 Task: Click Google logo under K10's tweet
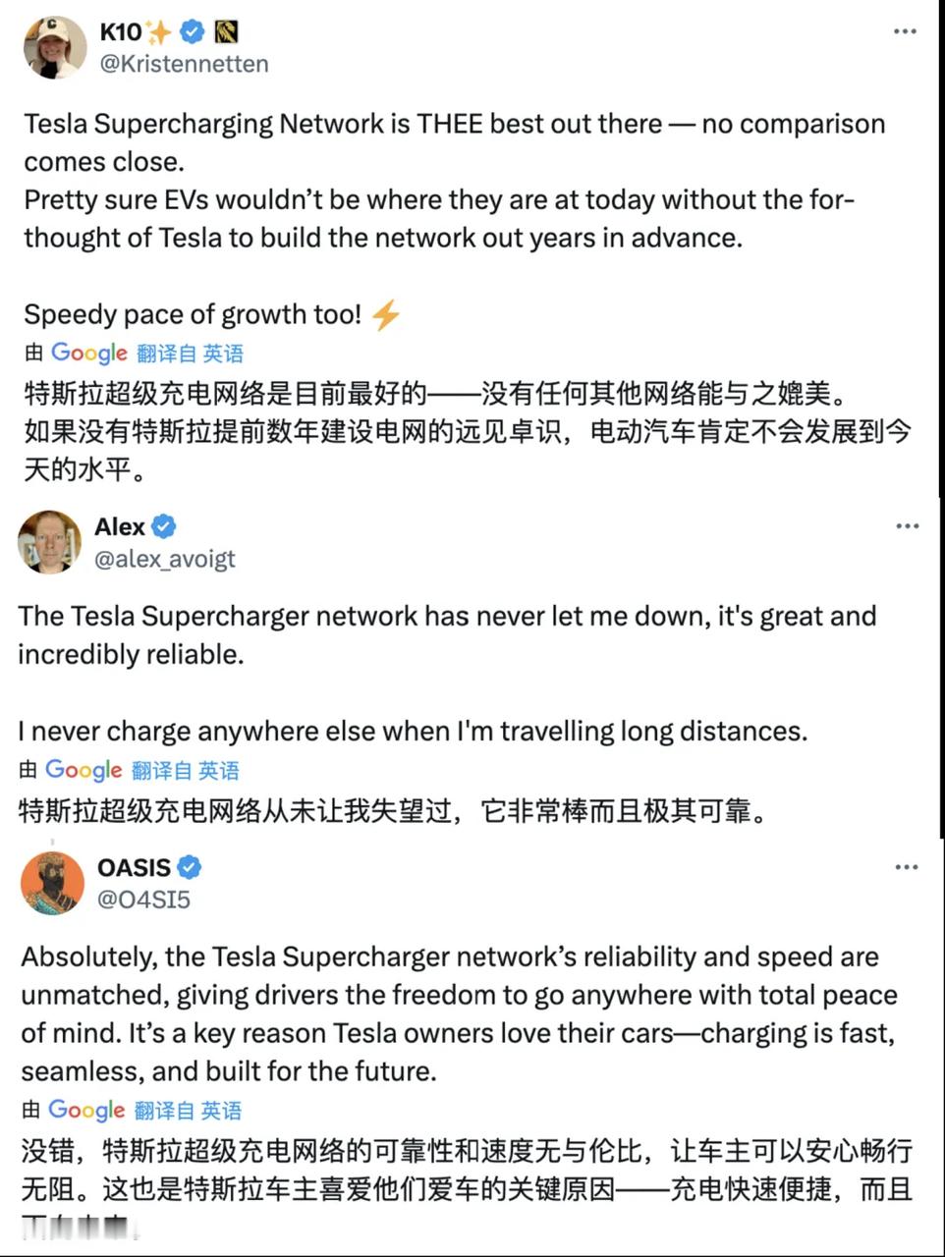[89, 353]
